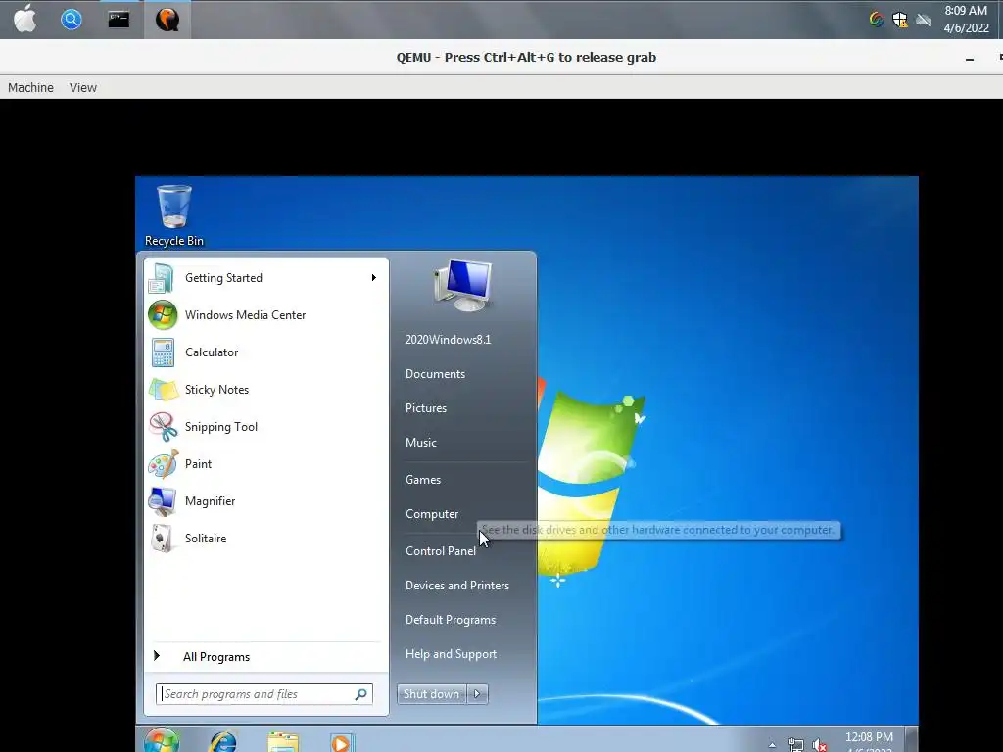Click the Search programs and files box
The height and width of the screenshot is (752, 1003).
[263, 694]
